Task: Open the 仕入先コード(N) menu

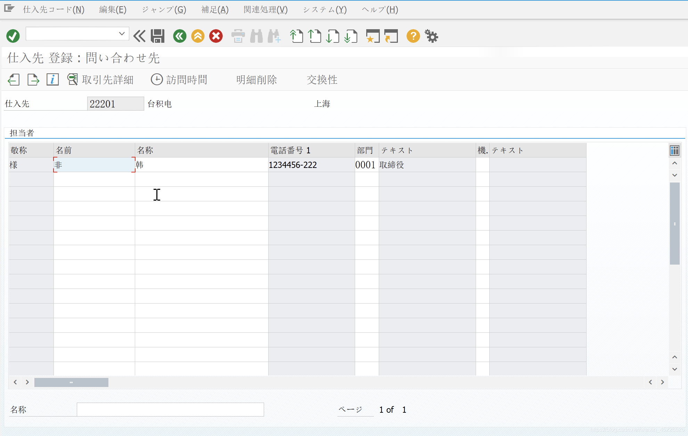Action: click(54, 9)
